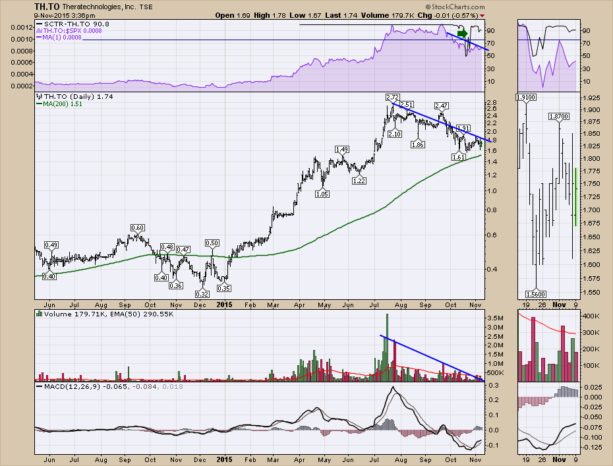Click the 1.05 low price label
Viewport: 613px width, 466px height.
[322, 194]
